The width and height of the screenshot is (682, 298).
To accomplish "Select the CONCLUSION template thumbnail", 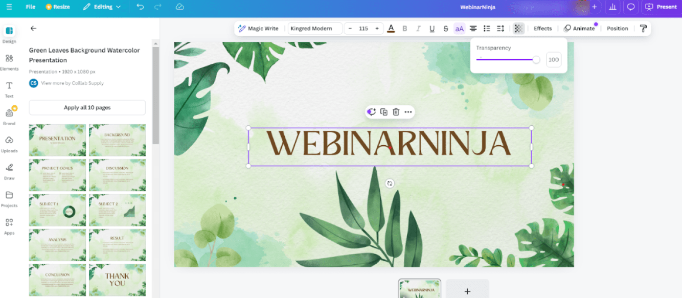I will click(57, 280).
